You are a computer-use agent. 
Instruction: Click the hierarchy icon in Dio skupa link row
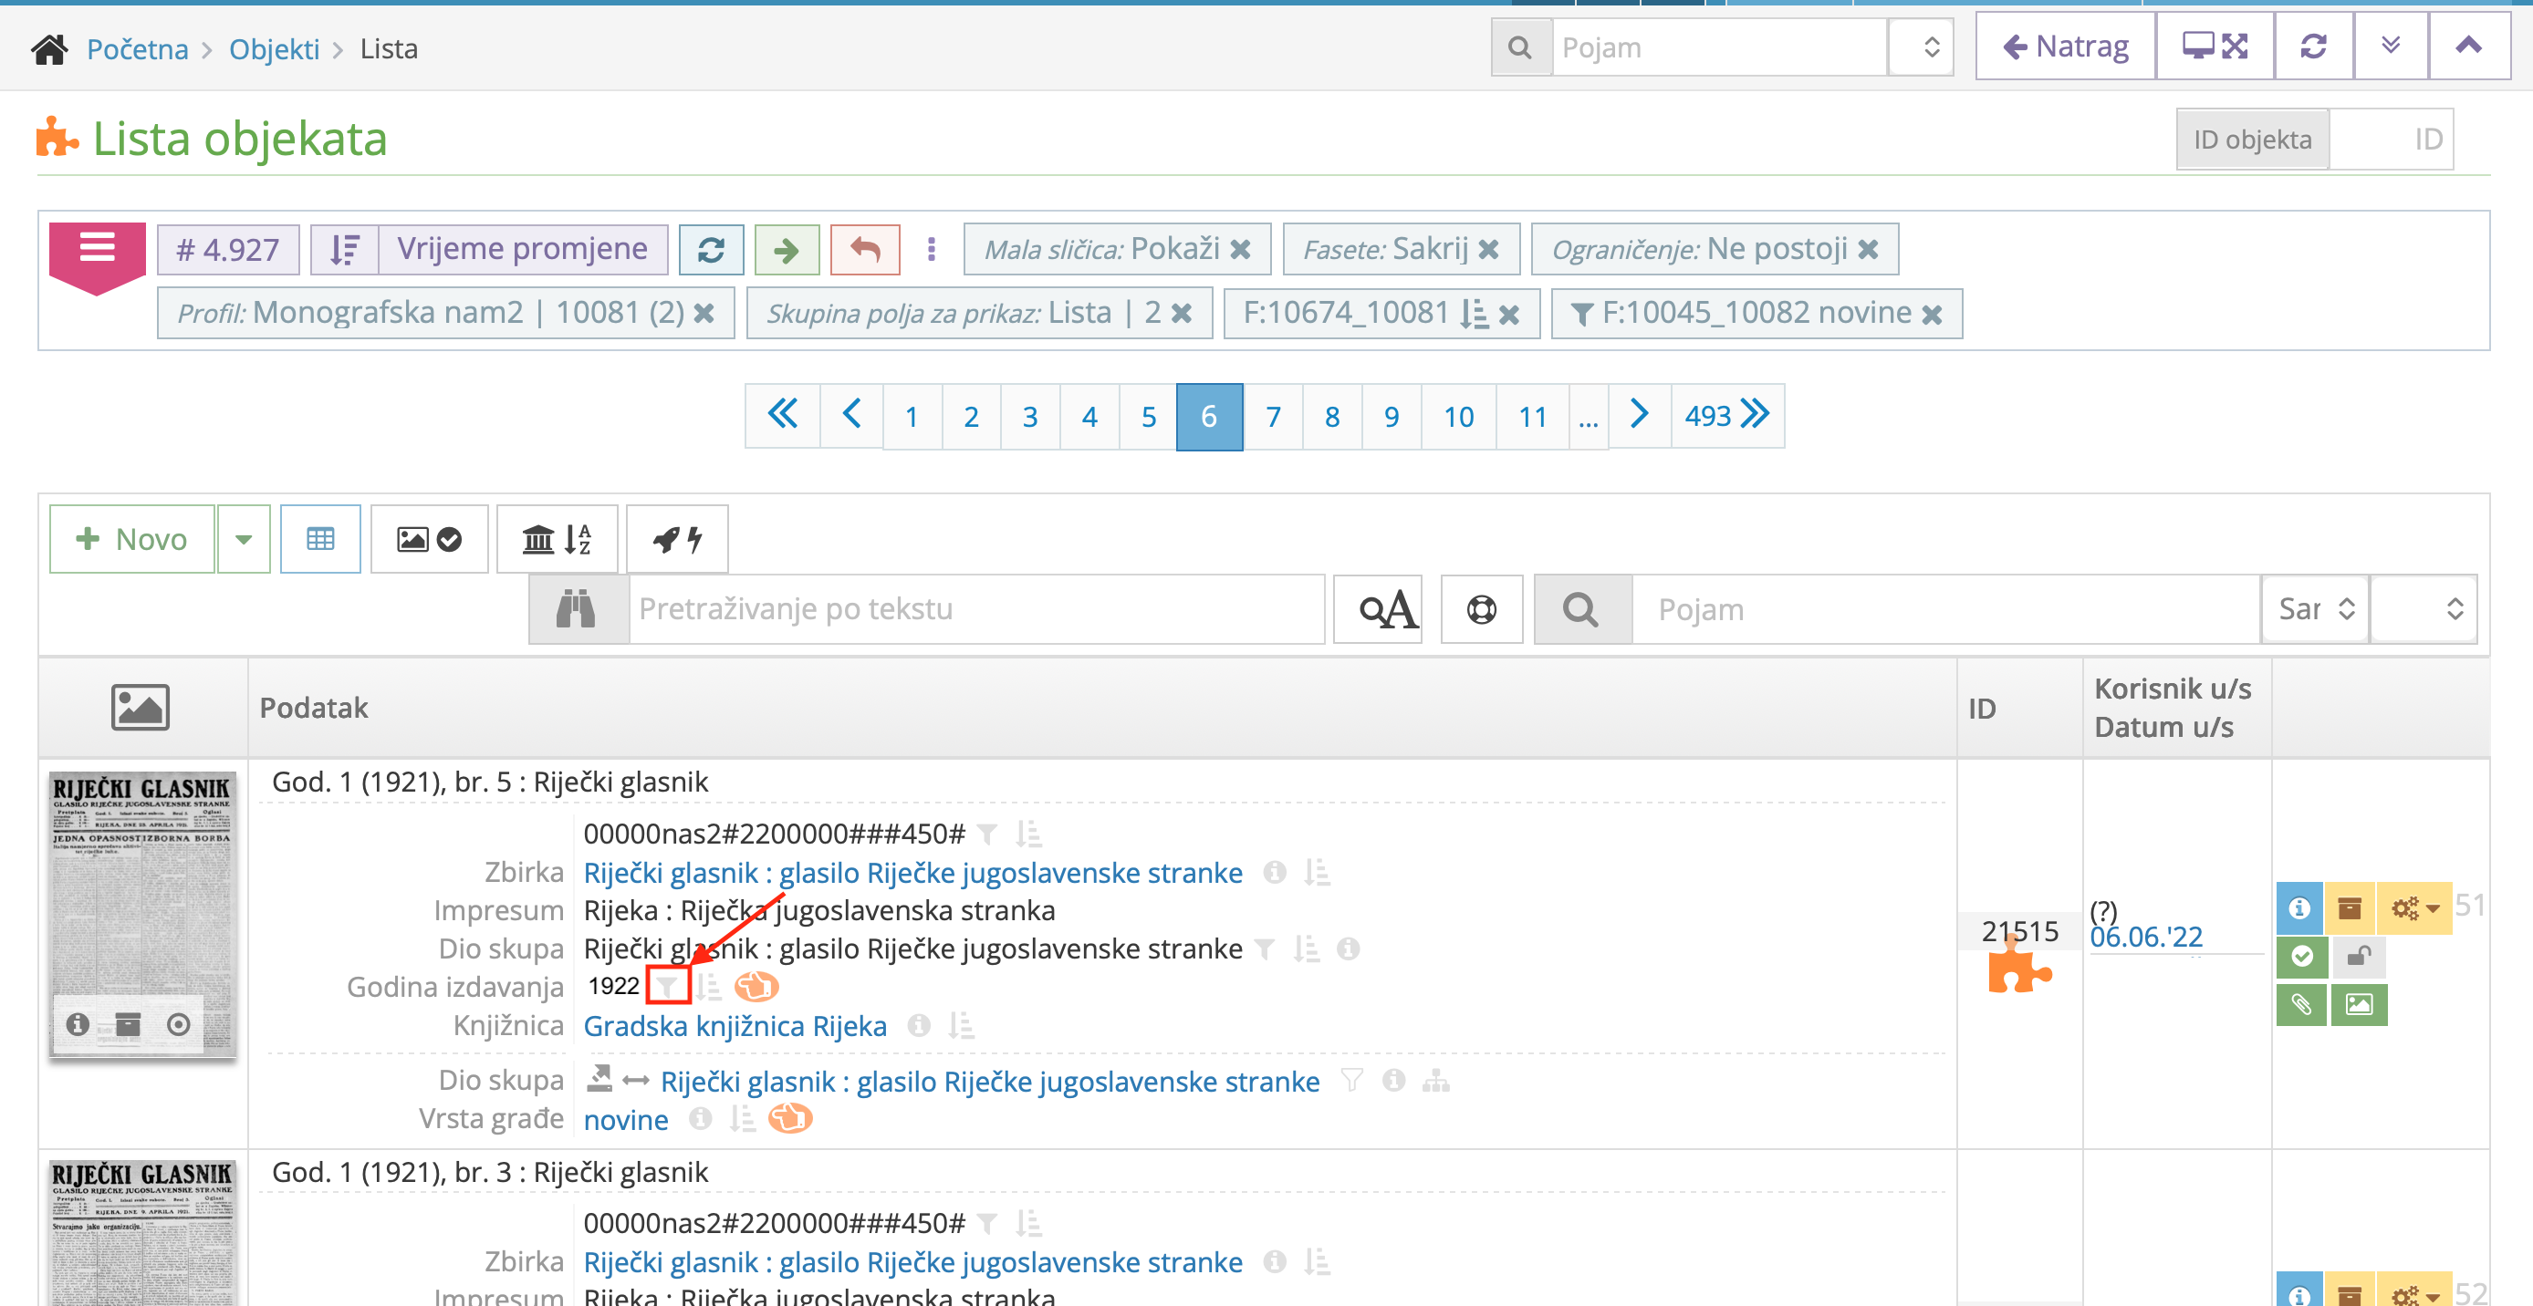pyautogui.click(x=1435, y=1081)
